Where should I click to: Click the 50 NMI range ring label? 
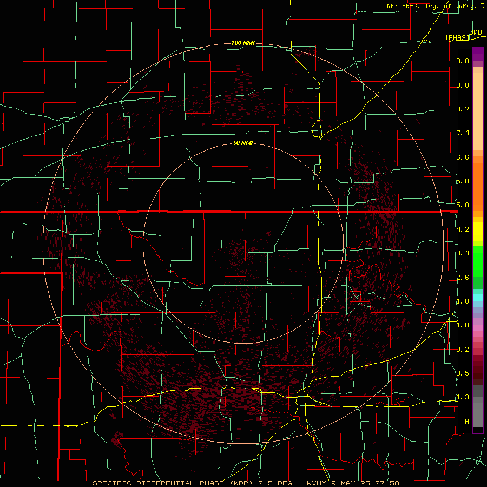243,143
